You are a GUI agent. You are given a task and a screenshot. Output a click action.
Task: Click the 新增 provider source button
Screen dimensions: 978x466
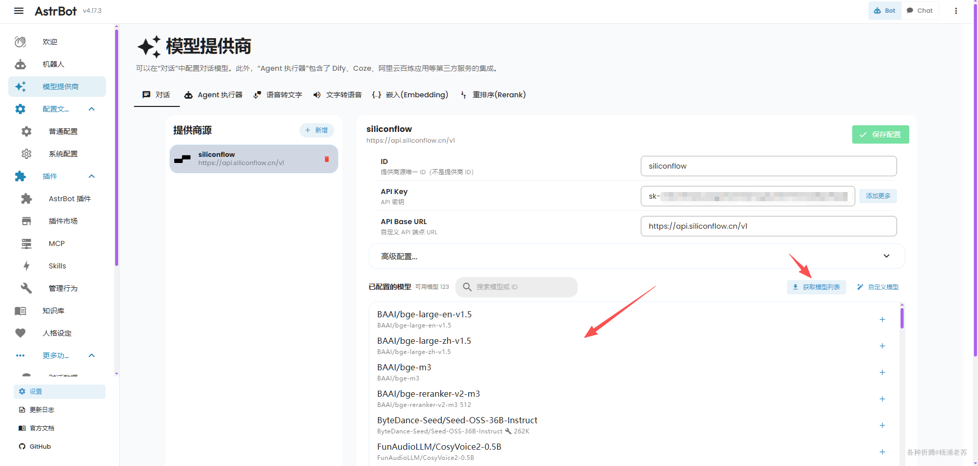(316, 130)
